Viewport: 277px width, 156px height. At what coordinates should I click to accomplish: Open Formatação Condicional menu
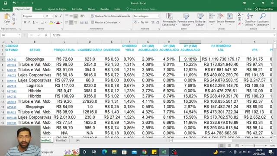coord(169,19)
